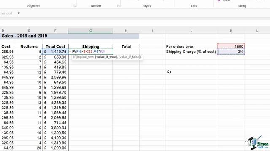Select the 1500 threshold cell
This screenshot has height=151, width=270.
coord(231,47)
